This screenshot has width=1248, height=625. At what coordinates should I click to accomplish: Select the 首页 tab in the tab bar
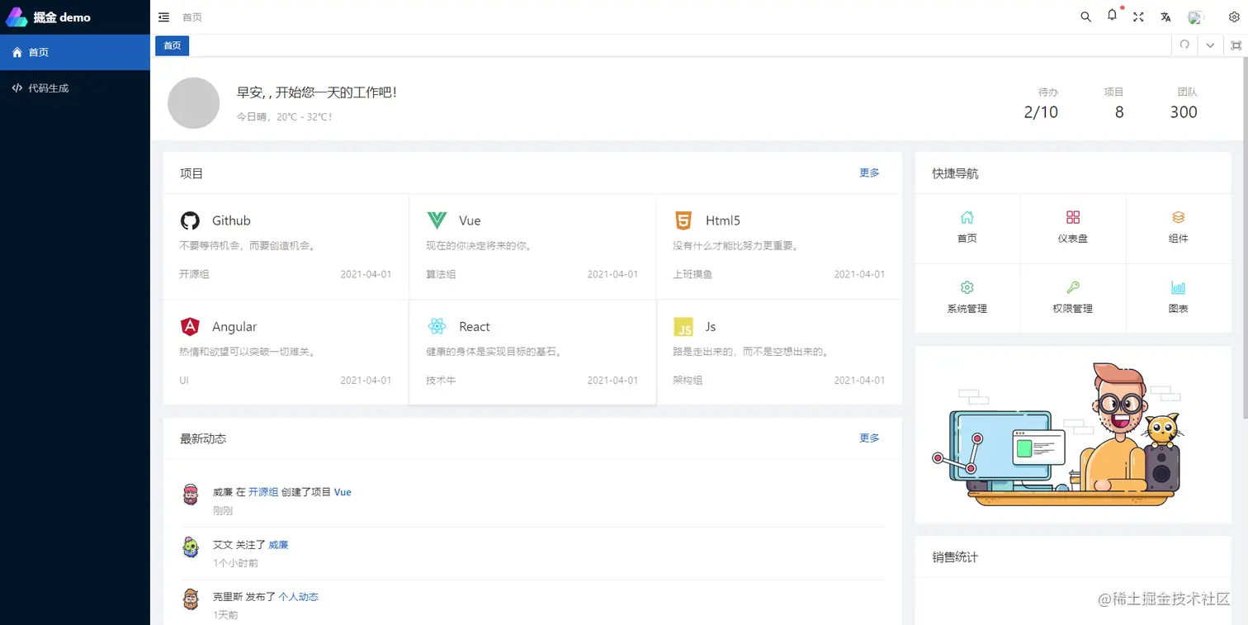[x=172, y=45]
